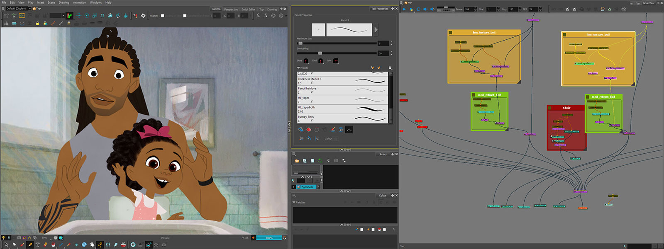Screen dimensions: 664x249
Task: Click the line_texture_boil group title on left
Action: pos(484,32)
